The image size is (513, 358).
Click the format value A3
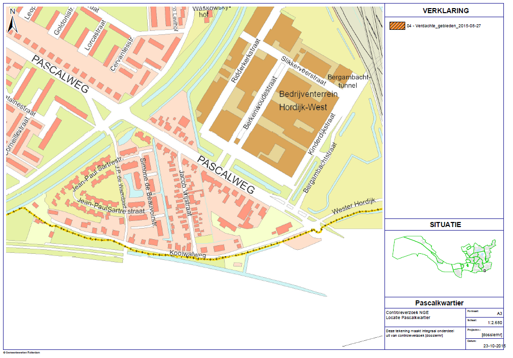499,314
